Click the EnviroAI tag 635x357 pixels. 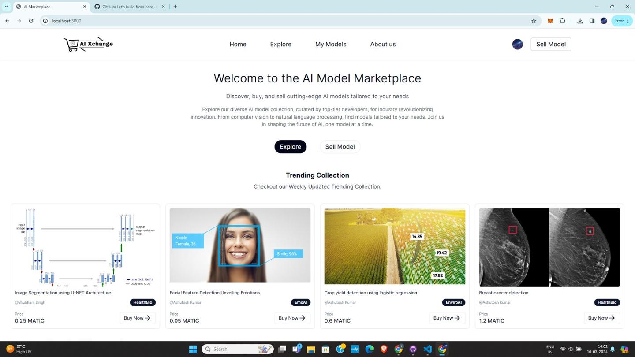pos(453,302)
